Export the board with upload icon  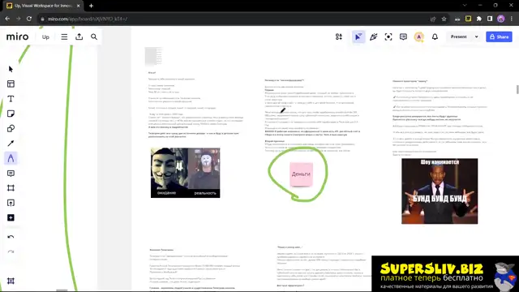79,36
